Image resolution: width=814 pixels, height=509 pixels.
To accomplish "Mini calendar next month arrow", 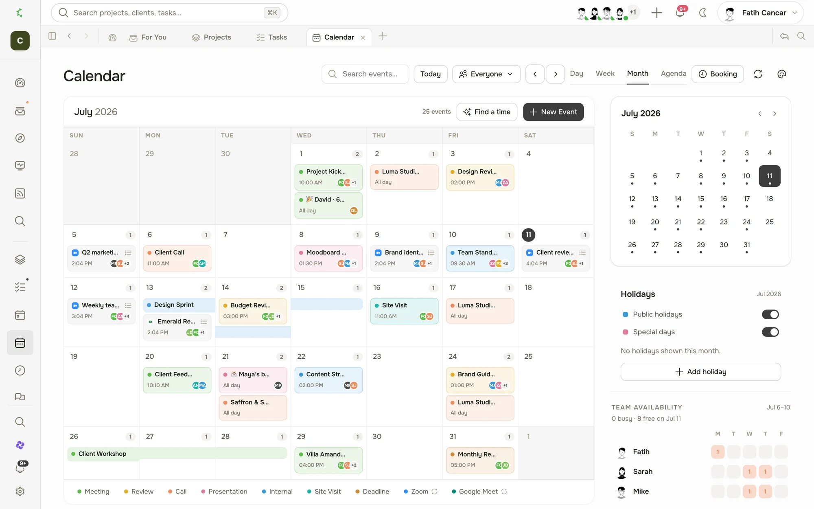I will coord(775,114).
